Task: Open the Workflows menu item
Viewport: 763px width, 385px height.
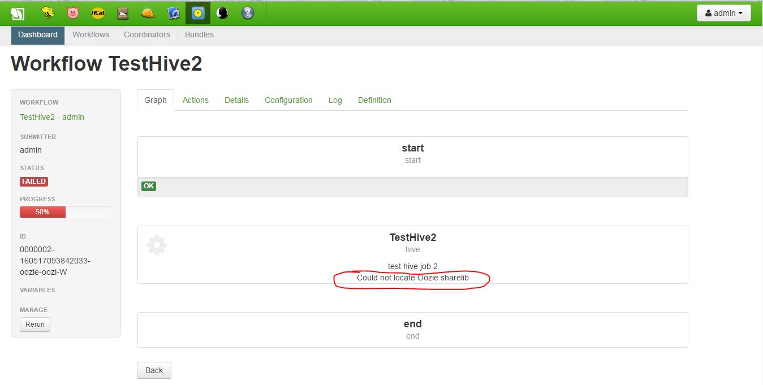Action: point(90,34)
